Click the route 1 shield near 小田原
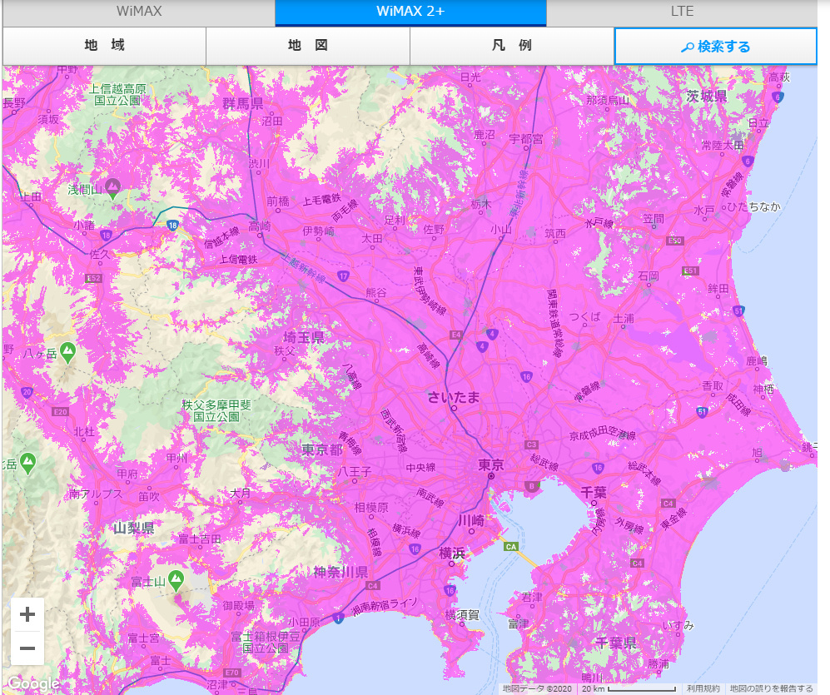 point(338,618)
